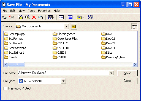
Task: Toggle the menu/toolbar display icon at right
Action: [x=134, y=27]
